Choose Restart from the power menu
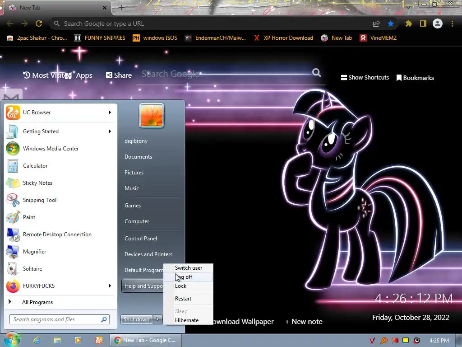This screenshot has width=462, height=347. (x=189, y=299)
